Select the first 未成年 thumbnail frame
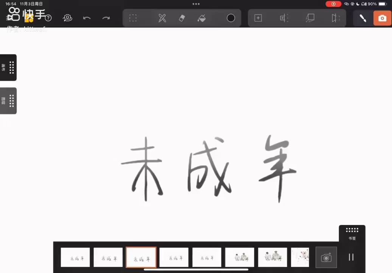Screen dimensions: 392x273 [75, 257]
